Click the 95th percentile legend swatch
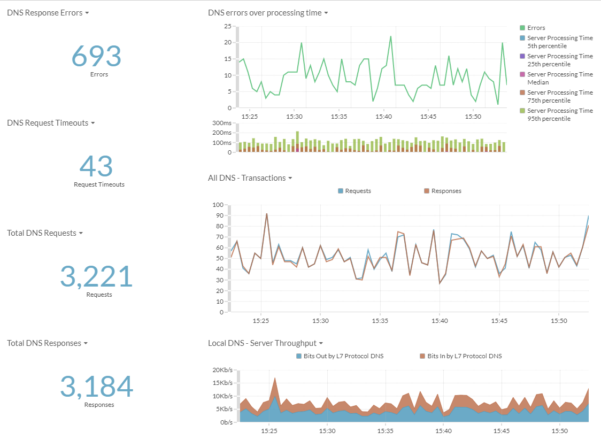Viewport: 601px width, 440px height. (x=522, y=111)
